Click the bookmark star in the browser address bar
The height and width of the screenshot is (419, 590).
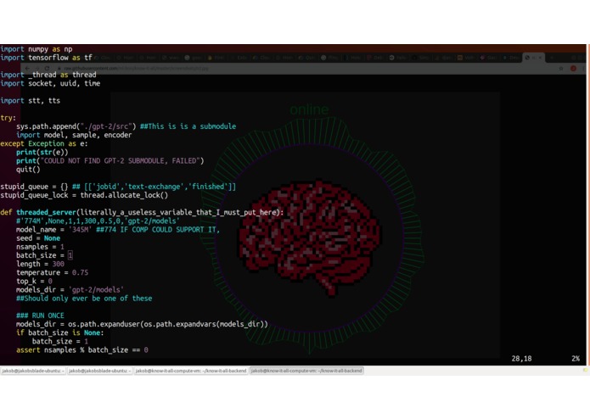pos(561,69)
